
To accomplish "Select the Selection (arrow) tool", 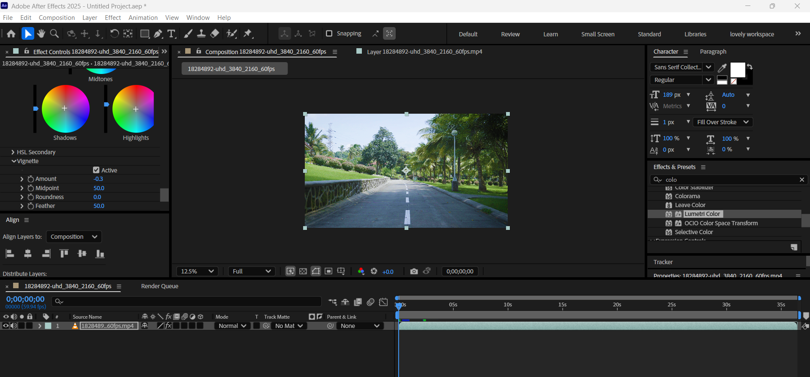I will click(x=27, y=34).
